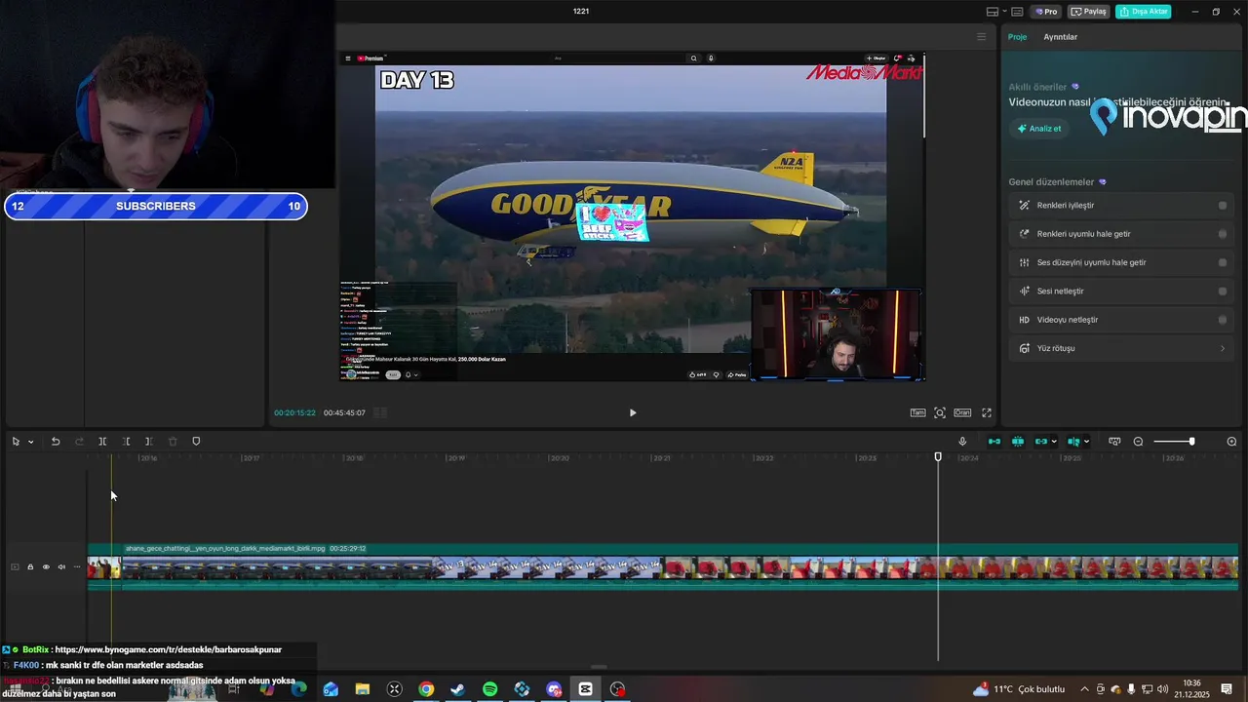
Task: Enter fullscreen preview mode
Action: 987,412
